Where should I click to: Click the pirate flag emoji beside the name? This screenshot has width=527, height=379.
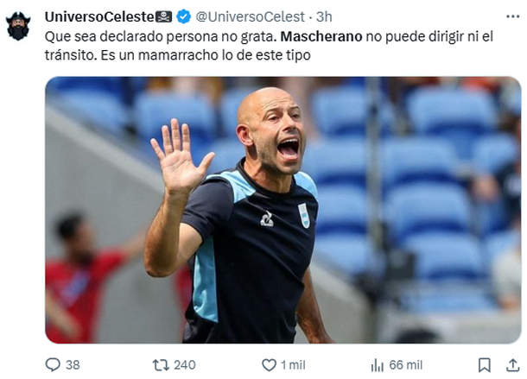163,16
